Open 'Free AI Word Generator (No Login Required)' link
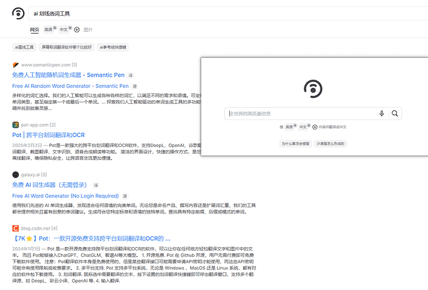 click(65, 196)
